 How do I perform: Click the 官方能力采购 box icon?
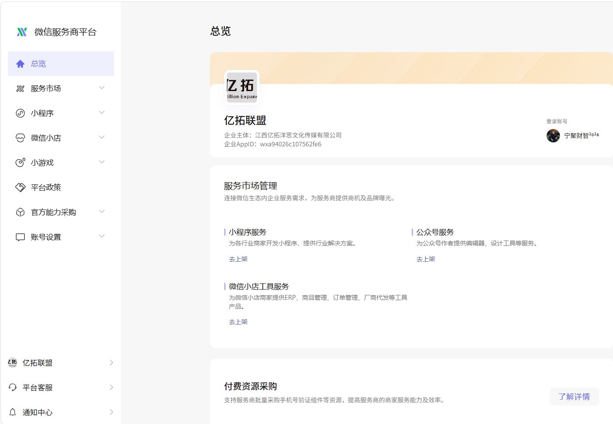[x=20, y=212]
